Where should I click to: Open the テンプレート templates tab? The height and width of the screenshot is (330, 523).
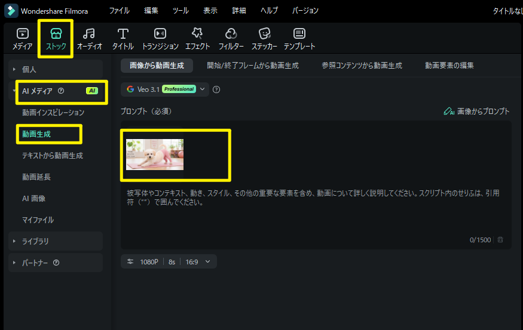(299, 39)
